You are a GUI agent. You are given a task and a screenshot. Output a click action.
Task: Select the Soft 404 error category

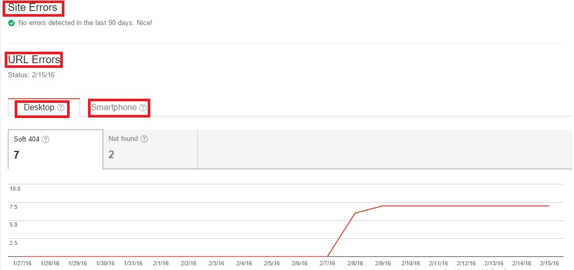55,149
